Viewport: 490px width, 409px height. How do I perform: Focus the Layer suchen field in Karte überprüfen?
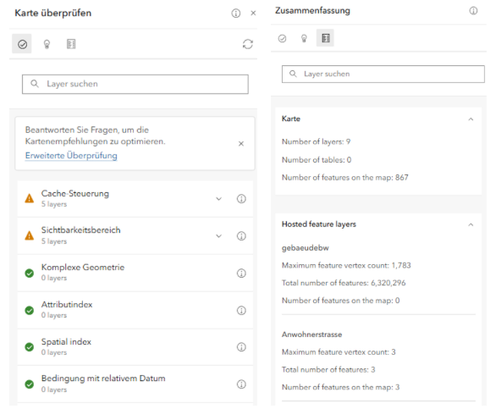tap(135, 84)
